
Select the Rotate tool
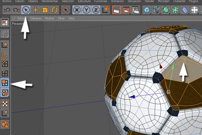tap(54, 10)
